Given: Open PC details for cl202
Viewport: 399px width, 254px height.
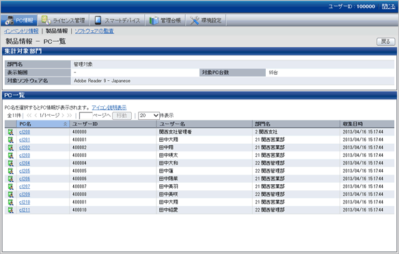Looking at the screenshot, I should click(25, 147).
